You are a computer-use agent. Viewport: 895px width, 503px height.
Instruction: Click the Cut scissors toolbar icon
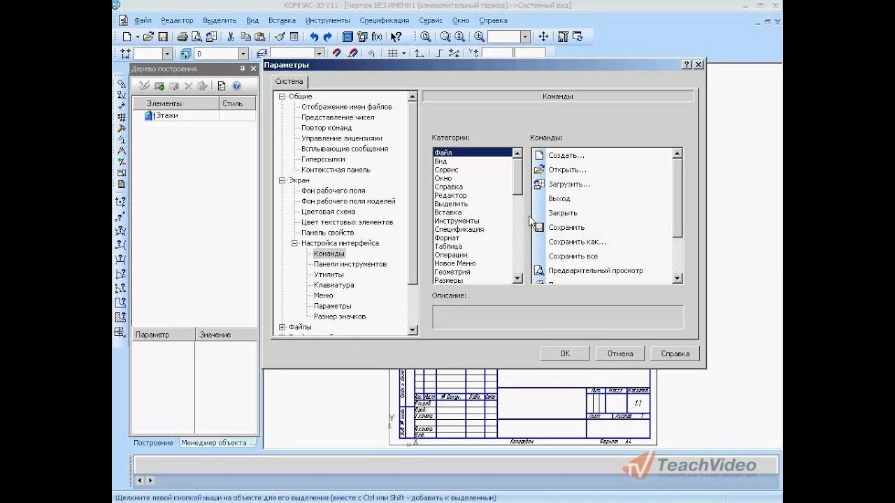(x=230, y=36)
